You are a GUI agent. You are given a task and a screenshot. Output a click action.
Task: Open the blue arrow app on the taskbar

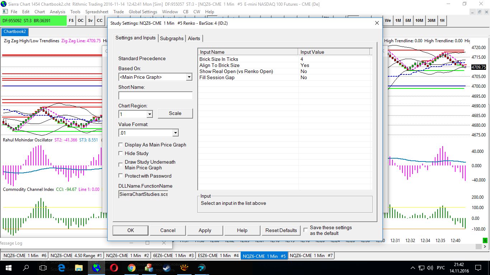click(x=202, y=268)
